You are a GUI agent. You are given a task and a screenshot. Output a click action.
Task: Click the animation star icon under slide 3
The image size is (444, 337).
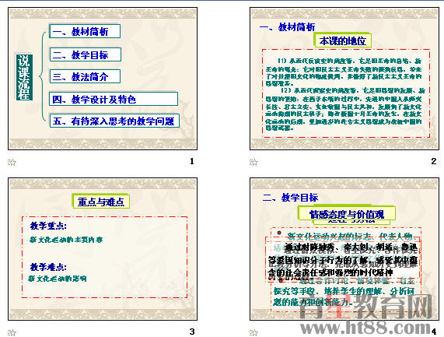(12, 332)
